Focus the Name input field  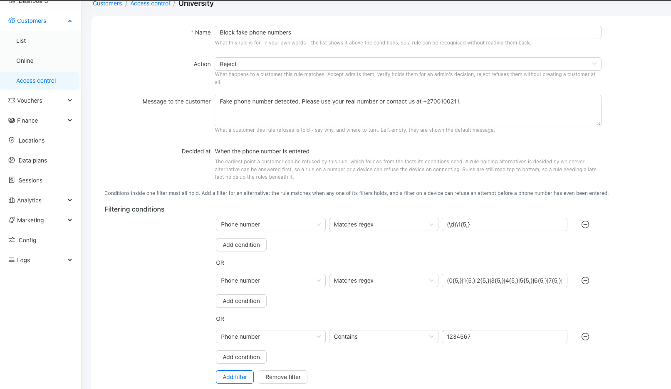[408, 32]
